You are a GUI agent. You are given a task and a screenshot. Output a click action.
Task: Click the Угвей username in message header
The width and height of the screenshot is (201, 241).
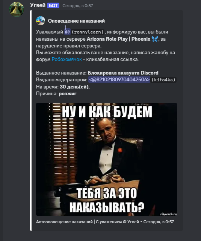tap(38, 5)
